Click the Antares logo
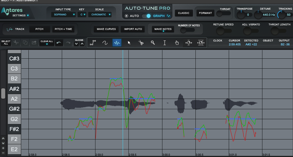Image resolution: width=293 pixels, height=157 pixels. (x=12, y=11)
